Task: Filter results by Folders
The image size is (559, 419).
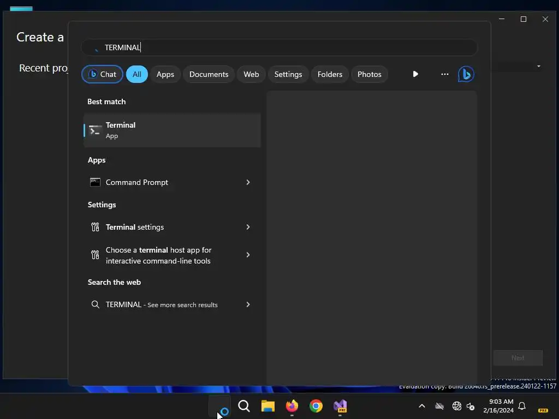Action: click(330, 74)
